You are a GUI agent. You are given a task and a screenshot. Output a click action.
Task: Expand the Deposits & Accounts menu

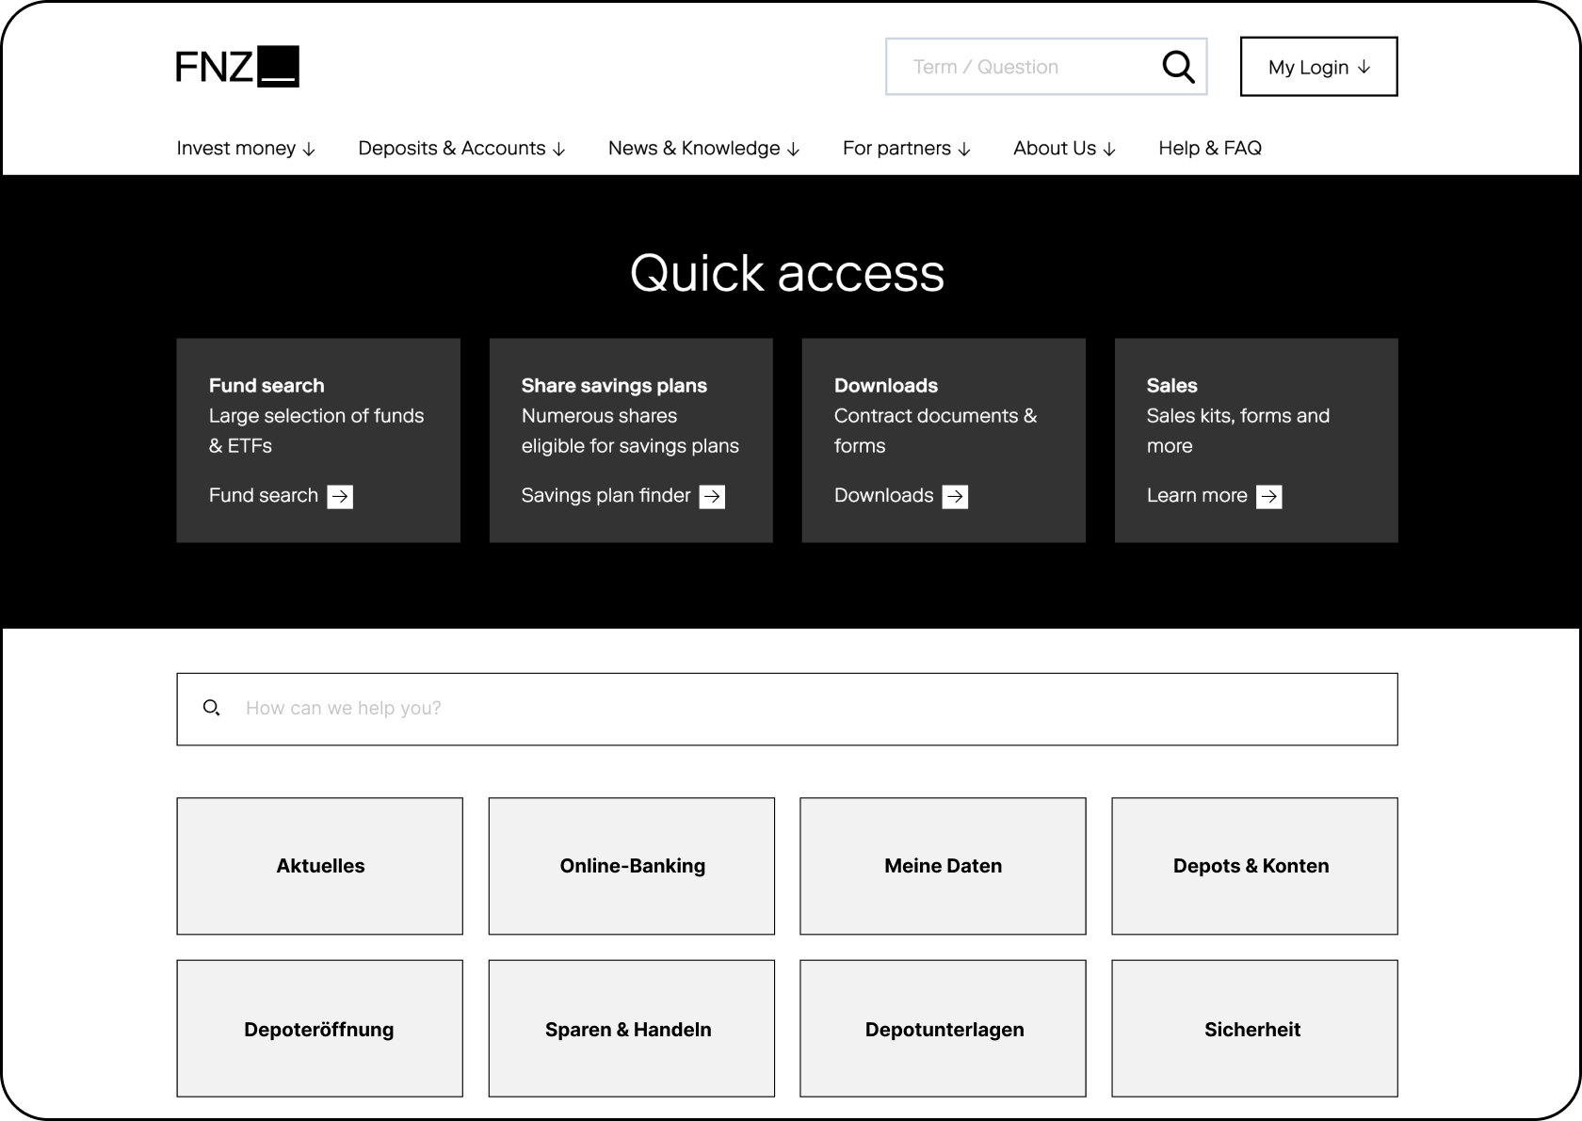click(461, 149)
